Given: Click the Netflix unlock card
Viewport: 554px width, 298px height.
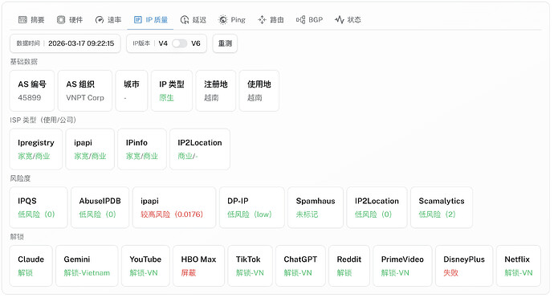Looking at the screenshot, I should [519, 266].
